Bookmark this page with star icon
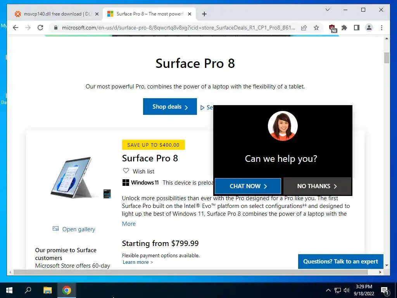 316,28
